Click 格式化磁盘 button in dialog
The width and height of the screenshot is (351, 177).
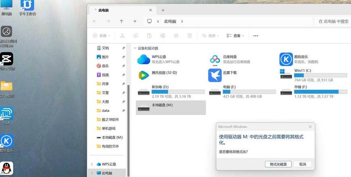[278, 164]
